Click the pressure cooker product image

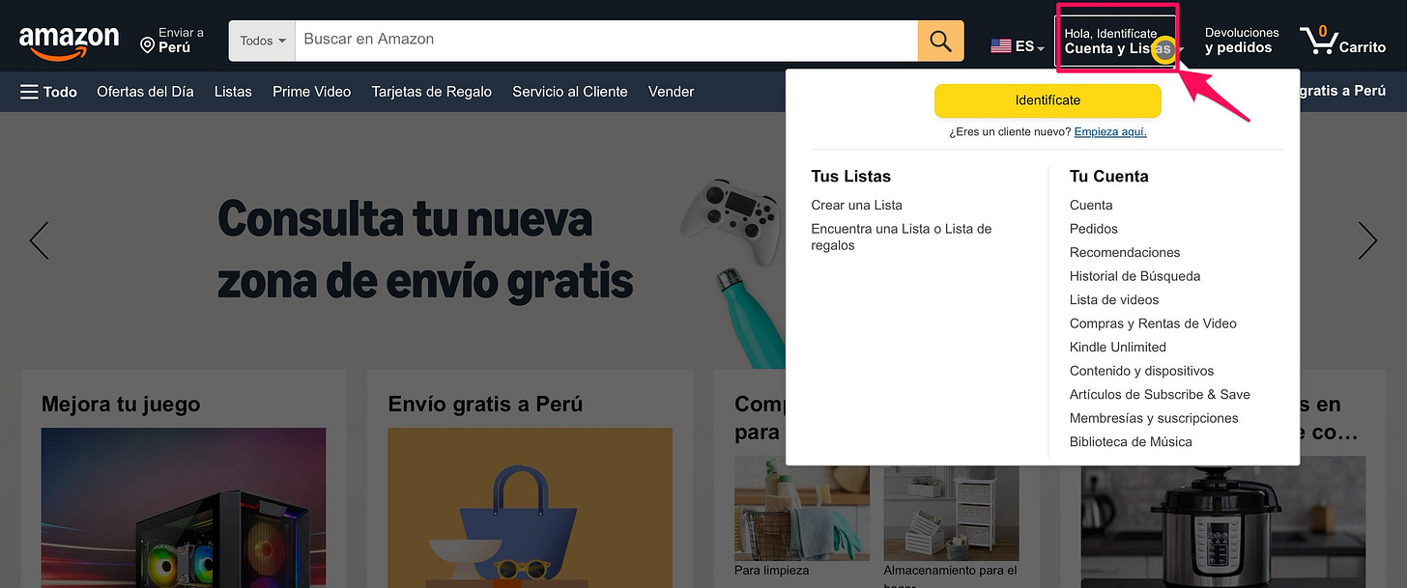(1222, 522)
